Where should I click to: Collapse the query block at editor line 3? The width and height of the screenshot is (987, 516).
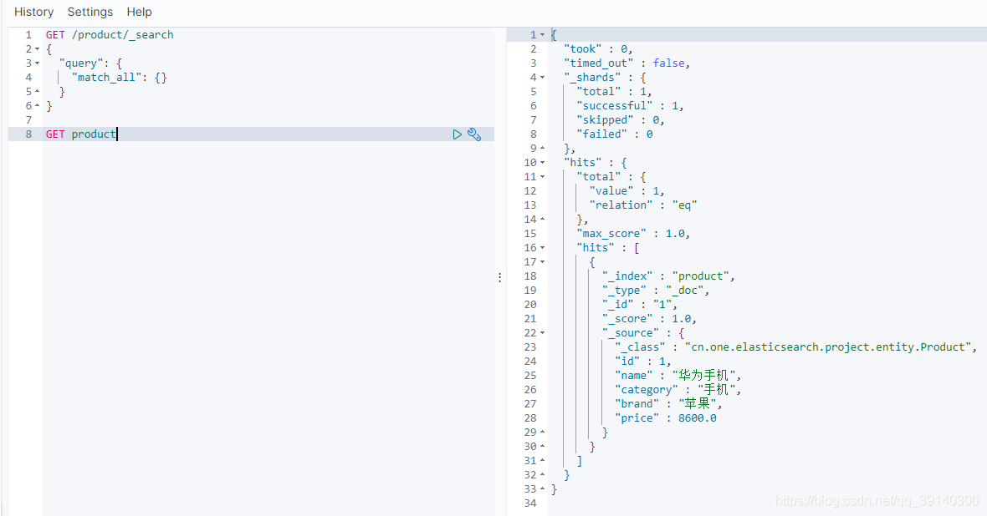(x=37, y=63)
